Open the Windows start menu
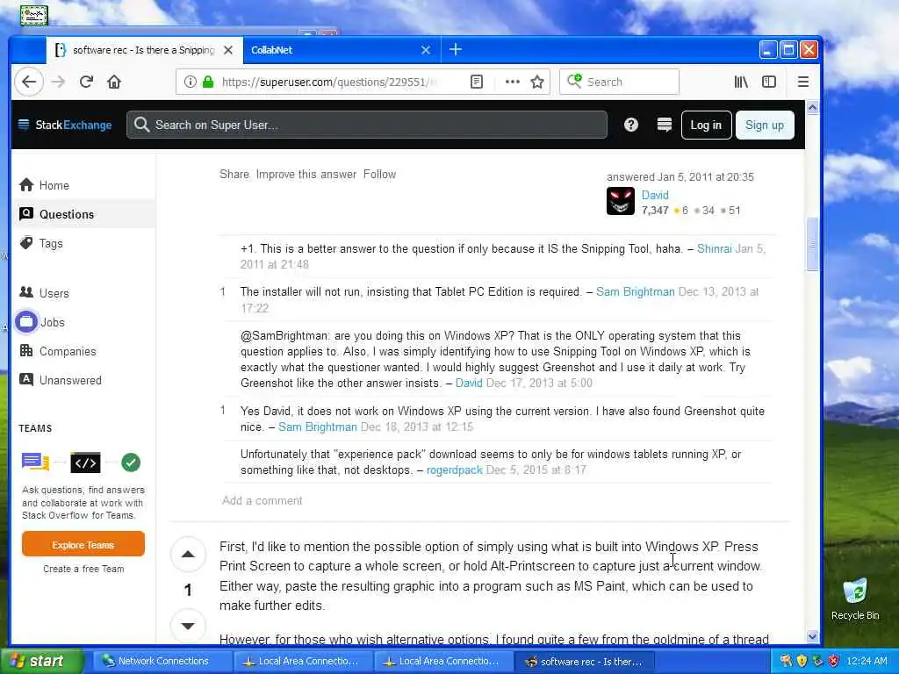899x674 pixels. click(x=41, y=661)
